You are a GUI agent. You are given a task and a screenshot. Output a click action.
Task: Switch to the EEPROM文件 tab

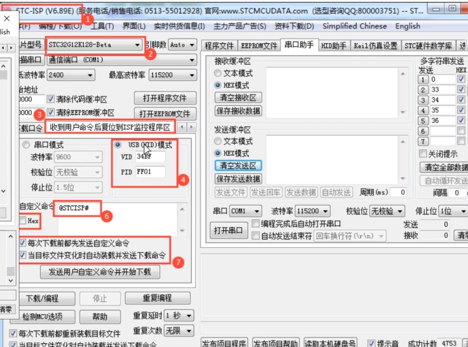259,46
